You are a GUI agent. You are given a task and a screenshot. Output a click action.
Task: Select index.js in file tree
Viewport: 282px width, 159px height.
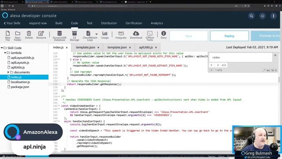coord(24,77)
